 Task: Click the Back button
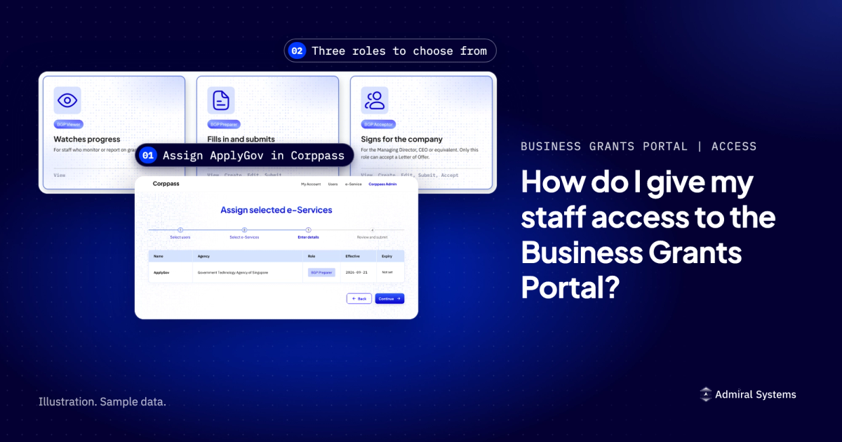[359, 298]
